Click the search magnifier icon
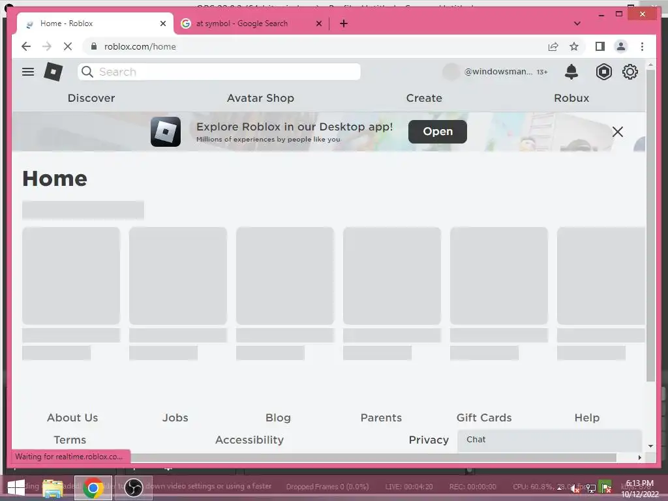 click(87, 72)
